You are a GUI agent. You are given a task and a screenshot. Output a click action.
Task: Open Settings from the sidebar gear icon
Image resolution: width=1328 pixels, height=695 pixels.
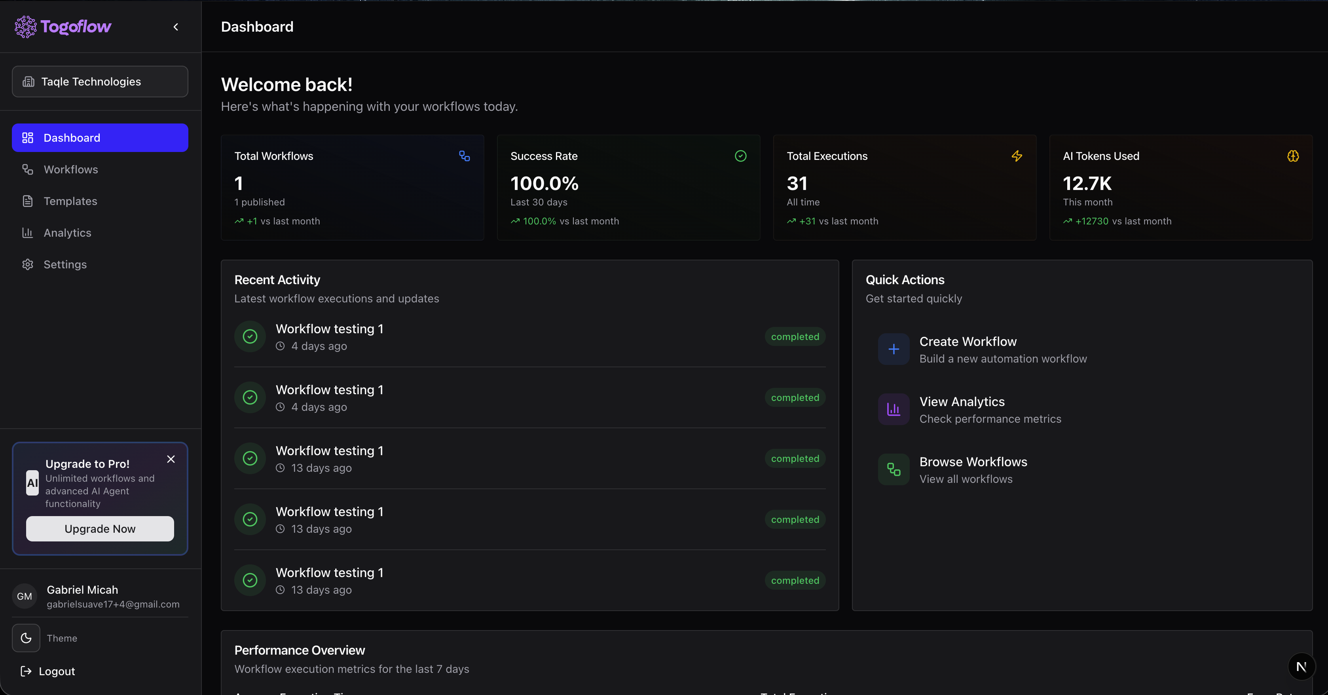pyautogui.click(x=28, y=264)
